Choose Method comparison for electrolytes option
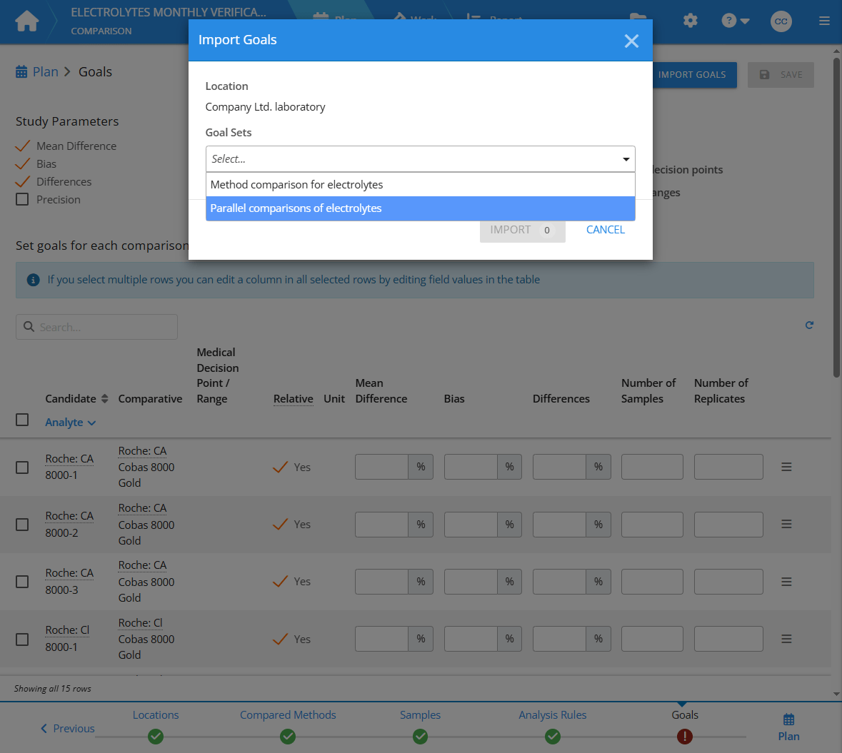Screen dimensions: 842x753 pyautogui.click(x=420, y=185)
